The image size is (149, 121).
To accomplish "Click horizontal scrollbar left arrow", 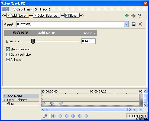I will (x=43, y=110).
